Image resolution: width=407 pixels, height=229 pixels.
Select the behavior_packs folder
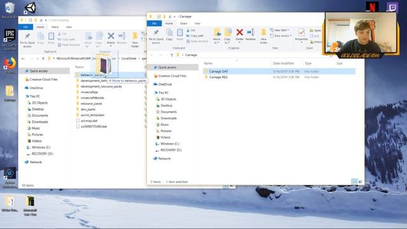(92, 75)
